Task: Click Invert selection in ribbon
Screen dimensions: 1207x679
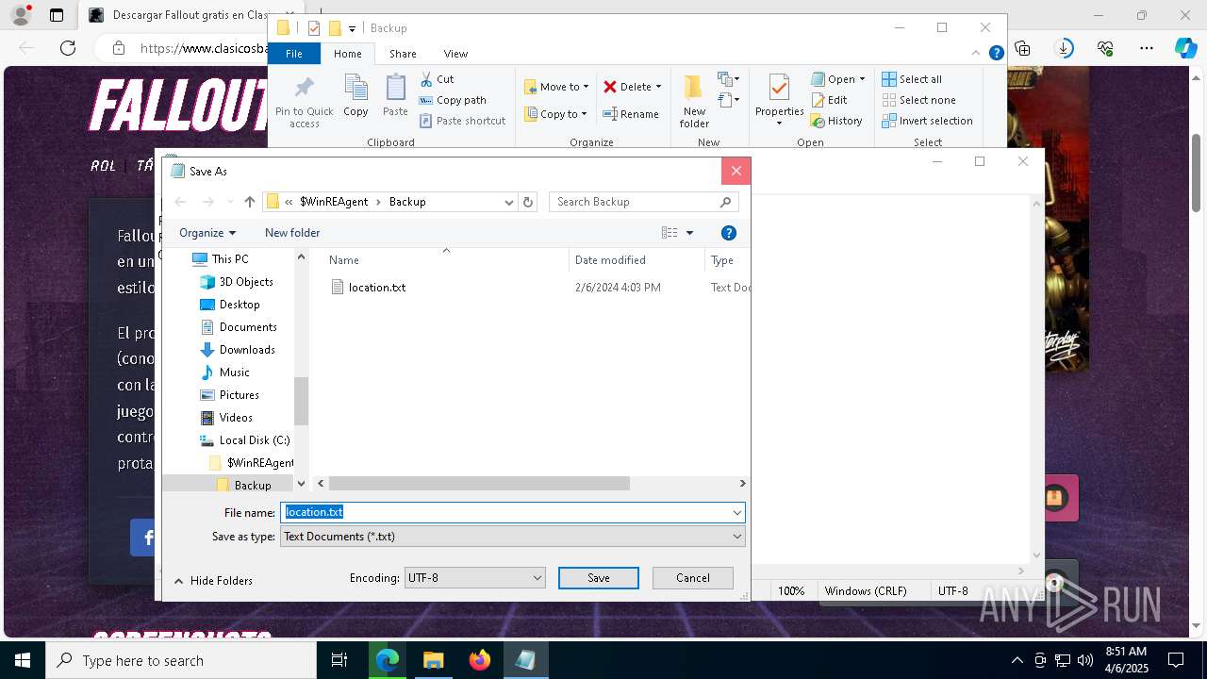Action: coord(927,121)
